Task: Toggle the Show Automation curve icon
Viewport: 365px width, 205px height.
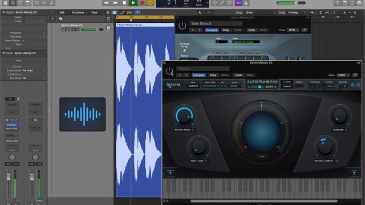Action: [x=123, y=13]
